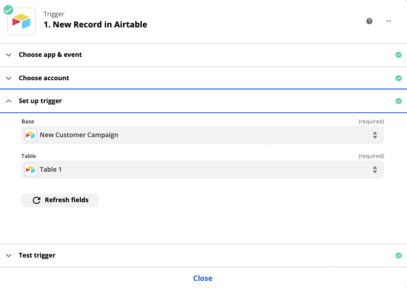
Task: Click the Airtable icon in the Table field
Action: (30, 170)
